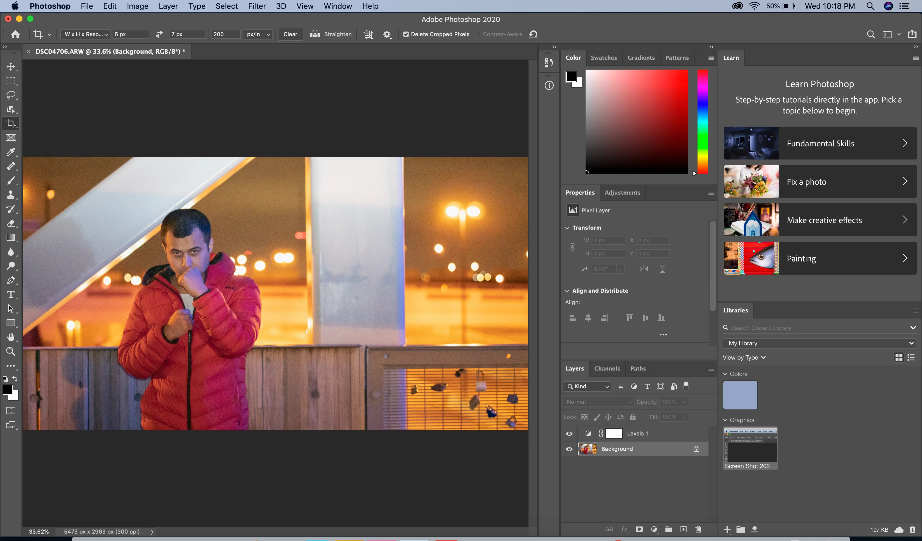
Task: Open crop overlay grid options
Action: click(368, 34)
